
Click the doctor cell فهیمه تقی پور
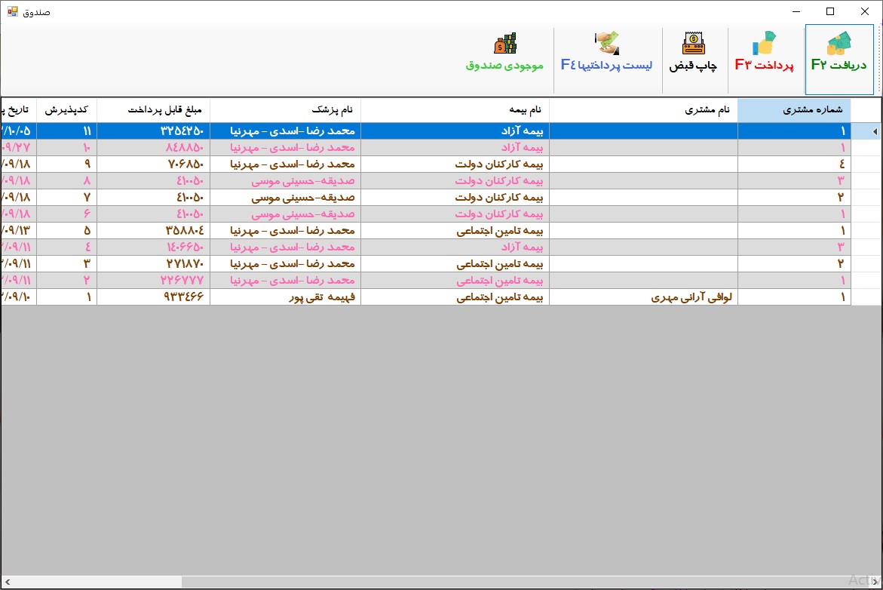(285, 297)
